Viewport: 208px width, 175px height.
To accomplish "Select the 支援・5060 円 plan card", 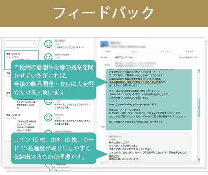I will (x=22, y=123).
